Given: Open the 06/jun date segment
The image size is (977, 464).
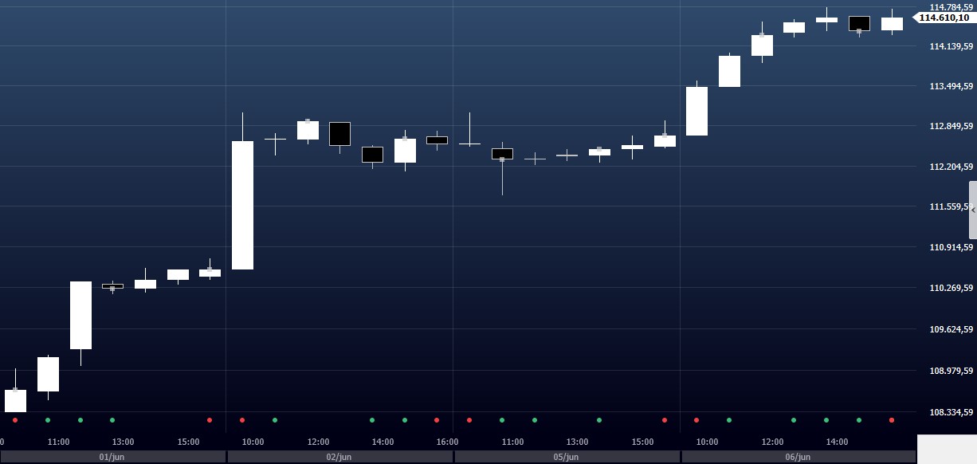Looking at the screenshot, I should pos(798,457).
